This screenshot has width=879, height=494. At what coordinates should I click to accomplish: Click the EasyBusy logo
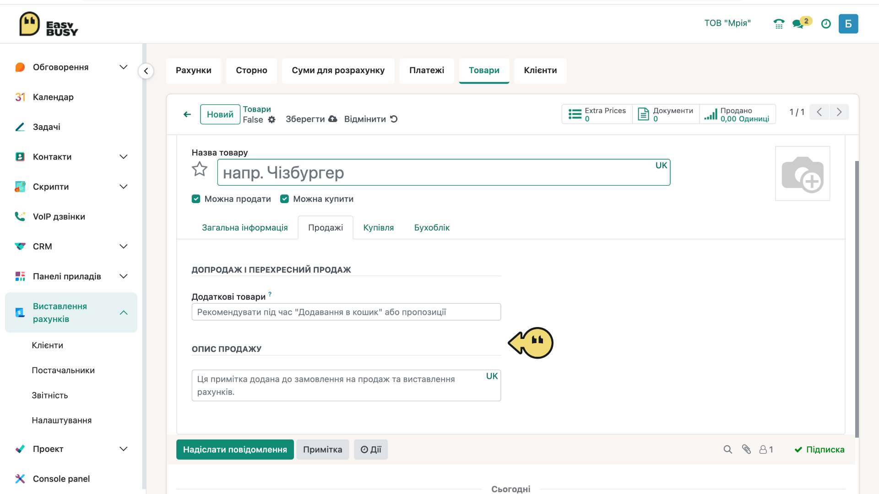click(49, 24)
